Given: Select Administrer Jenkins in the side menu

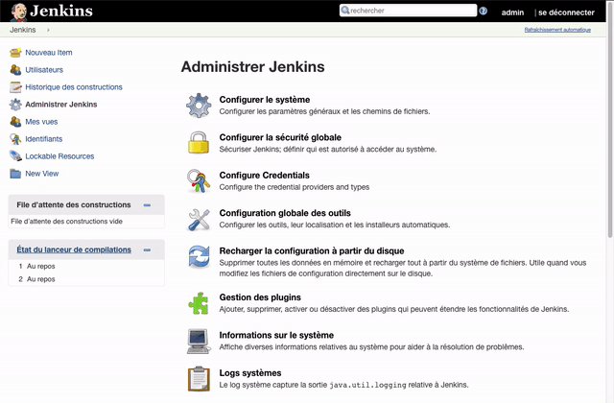Looking at the screenshot, I should click(61, 105).
